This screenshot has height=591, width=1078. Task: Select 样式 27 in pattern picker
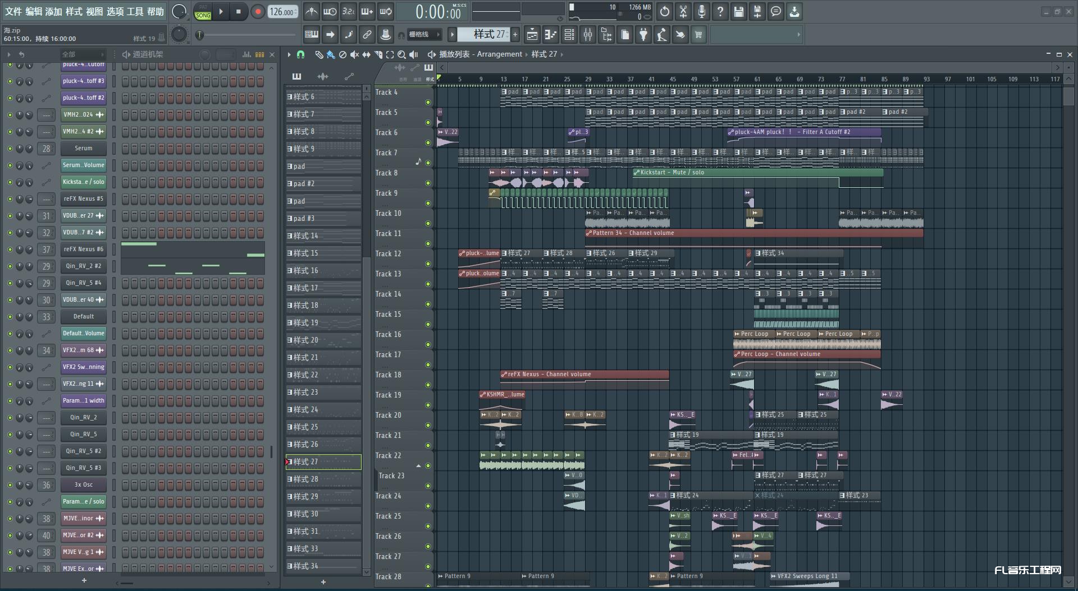pyautogui.click(x=323, y=462)
